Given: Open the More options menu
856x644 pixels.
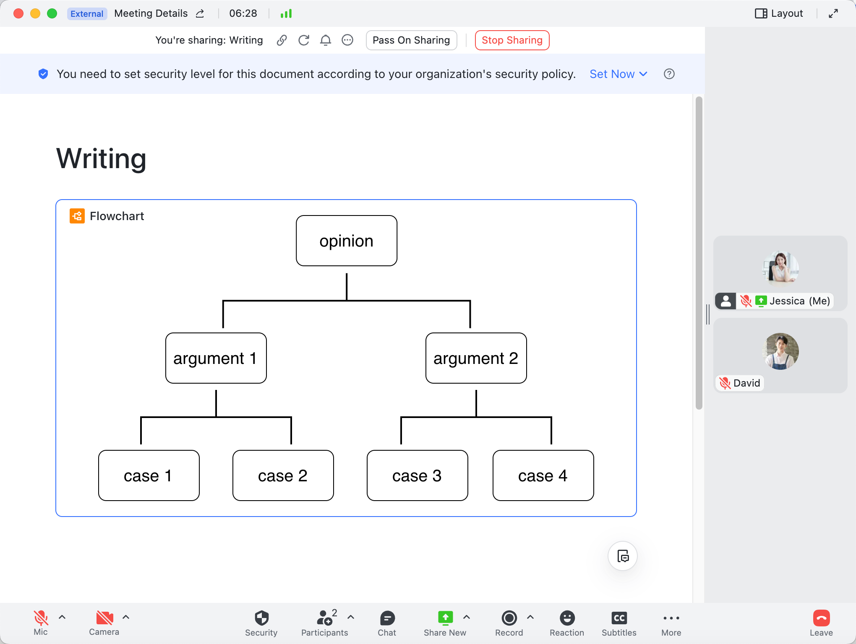Looking at the screenshot, I should 671,624.
